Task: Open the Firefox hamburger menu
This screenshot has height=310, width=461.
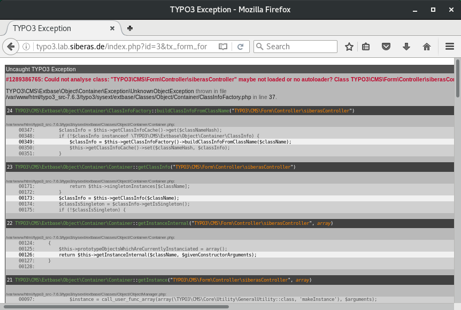Action: point(450,47)
